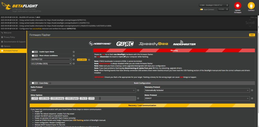Click help icon for Motor Protocol

(x=252, y=98)
